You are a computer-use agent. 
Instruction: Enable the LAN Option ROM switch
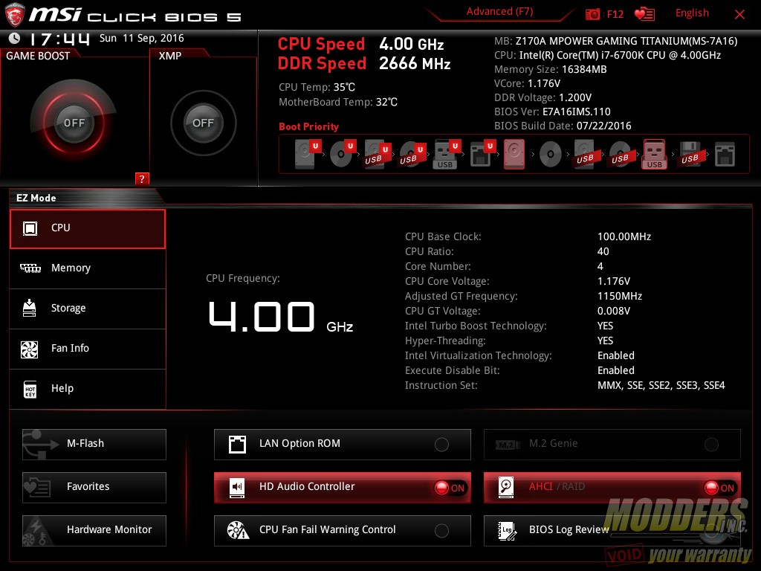(441, 445)
